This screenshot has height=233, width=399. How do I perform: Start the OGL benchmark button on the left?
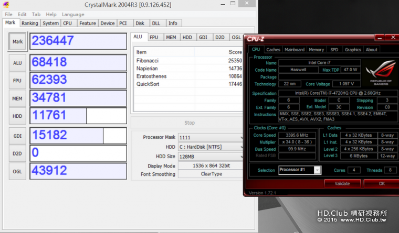[x=17, y=172]
